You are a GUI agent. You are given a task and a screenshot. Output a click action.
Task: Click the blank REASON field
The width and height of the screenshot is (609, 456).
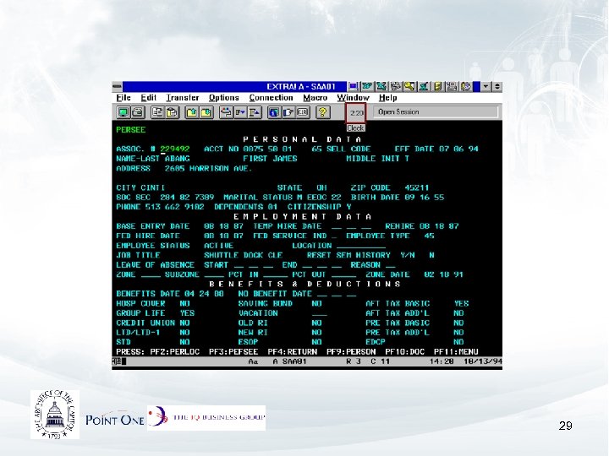pos(390,265)
